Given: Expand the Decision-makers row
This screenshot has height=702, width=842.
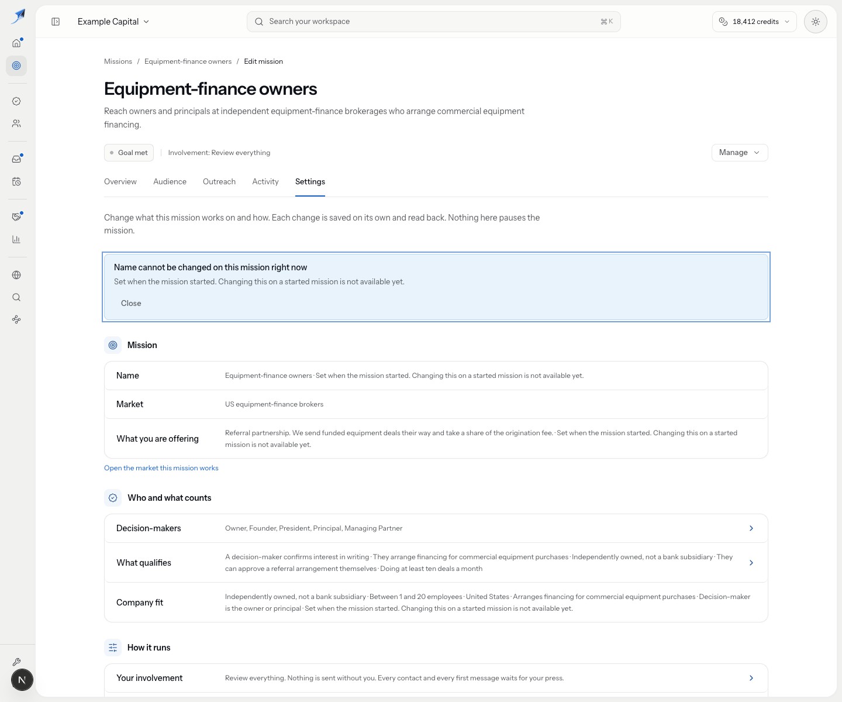Looking at the screenshot, I should tap(436, 528).
